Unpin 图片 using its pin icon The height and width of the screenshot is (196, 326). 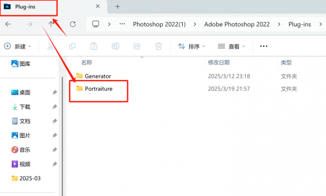[55, 135]
